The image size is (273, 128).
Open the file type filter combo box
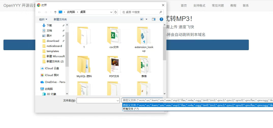pyautogui.click(x=197, y=100)
